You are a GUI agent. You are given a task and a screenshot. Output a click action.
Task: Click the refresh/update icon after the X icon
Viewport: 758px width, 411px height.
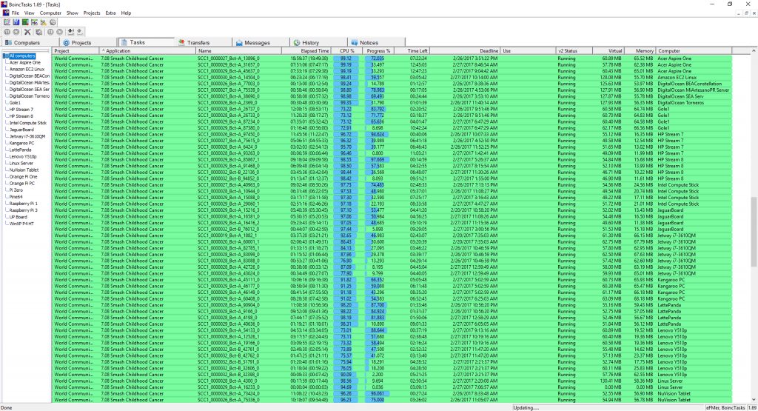[38, 32]
